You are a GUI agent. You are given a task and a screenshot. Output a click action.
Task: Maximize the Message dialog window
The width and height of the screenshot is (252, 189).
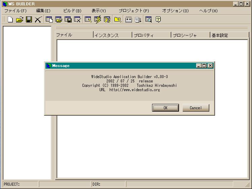tap(204, 66)
